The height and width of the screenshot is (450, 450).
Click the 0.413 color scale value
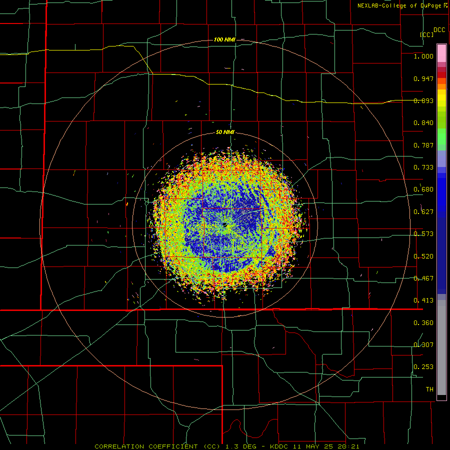tap(423, 300)
